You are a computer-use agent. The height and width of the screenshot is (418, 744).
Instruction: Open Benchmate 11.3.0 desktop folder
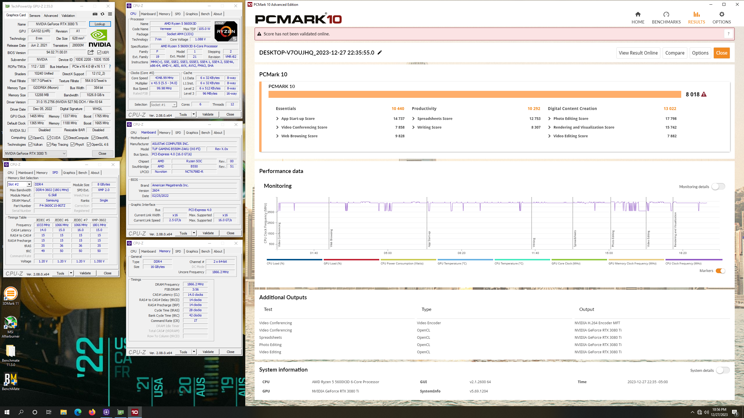(11, 355)
